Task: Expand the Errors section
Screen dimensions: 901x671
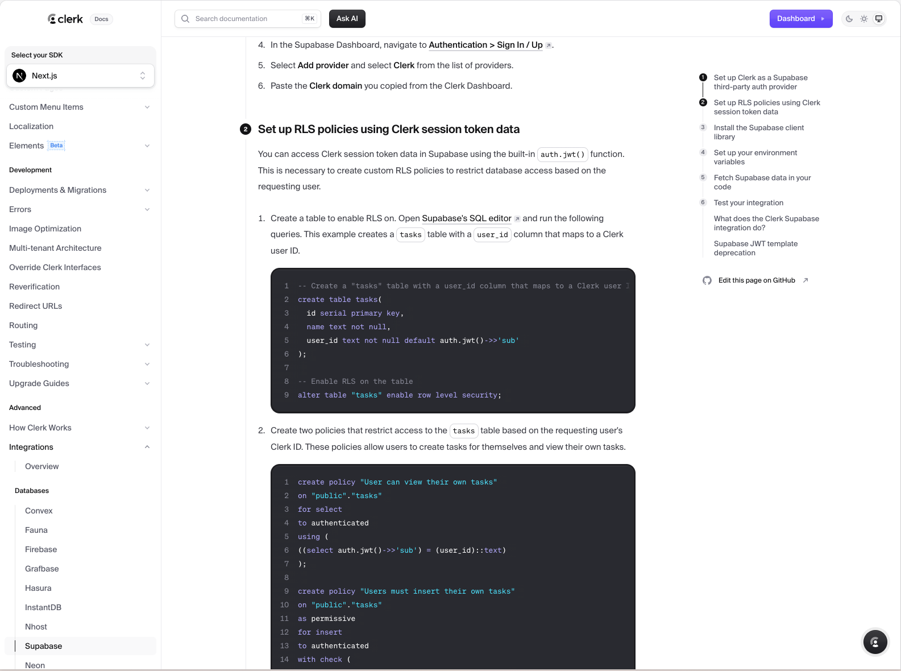Action: (147, 209)
